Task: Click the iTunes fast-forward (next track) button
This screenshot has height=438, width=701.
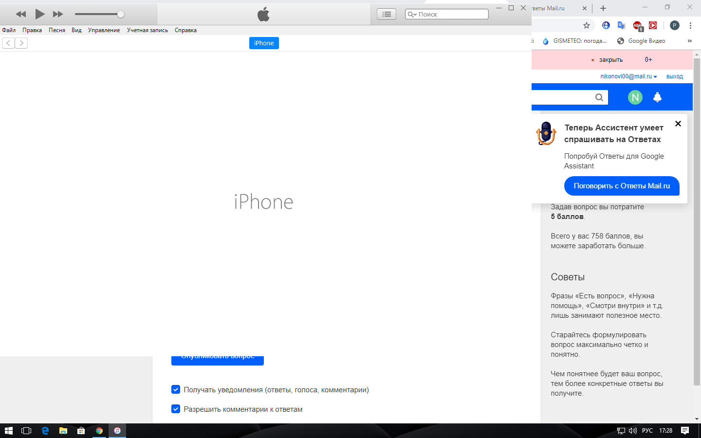Action: pyautogui.click(x=58, y=14)
